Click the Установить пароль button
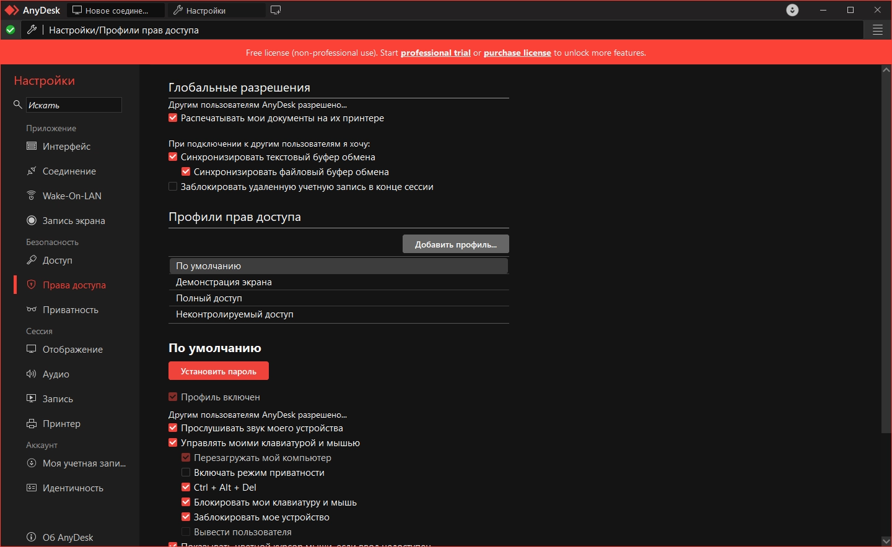 219,371
